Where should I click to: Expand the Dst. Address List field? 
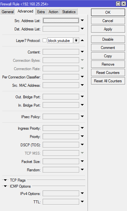(x=82, y=29)
